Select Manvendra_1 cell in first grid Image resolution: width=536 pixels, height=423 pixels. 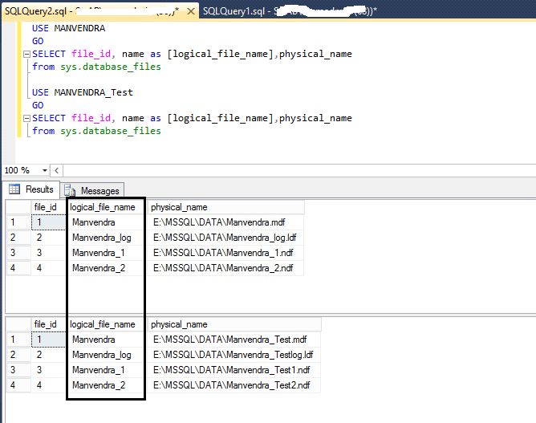coord(105,253)
